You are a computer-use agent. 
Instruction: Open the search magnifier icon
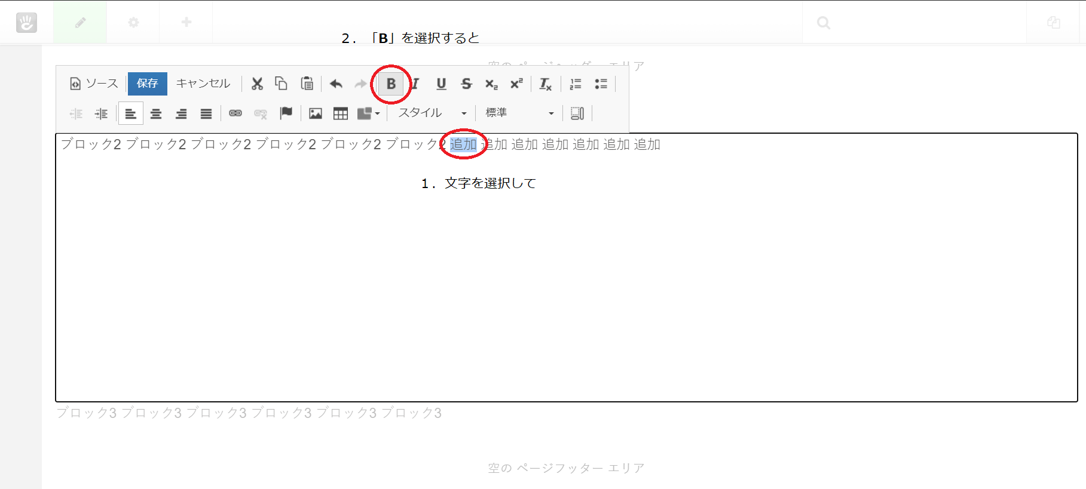[x=824, y=23]
